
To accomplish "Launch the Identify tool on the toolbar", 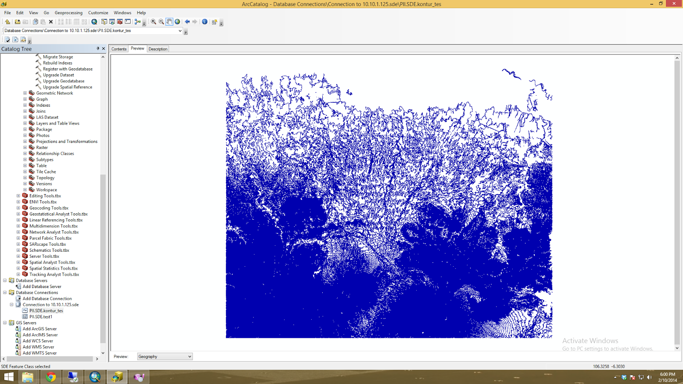I will (205, 21).
